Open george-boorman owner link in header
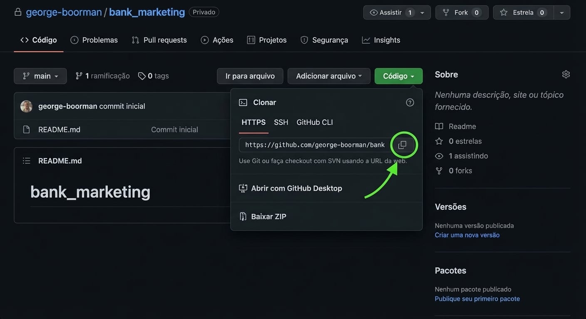The image size is (586, 319). (64, 12)
